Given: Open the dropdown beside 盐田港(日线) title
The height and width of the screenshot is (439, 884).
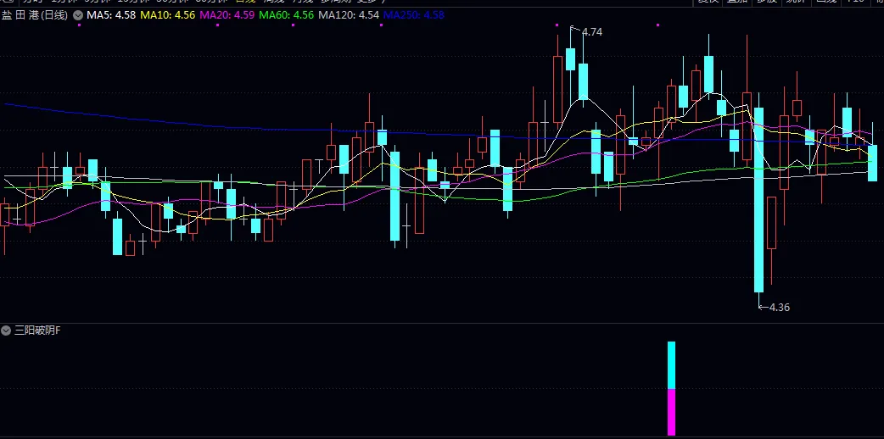Looking at the screenshot, I should 78,15.
